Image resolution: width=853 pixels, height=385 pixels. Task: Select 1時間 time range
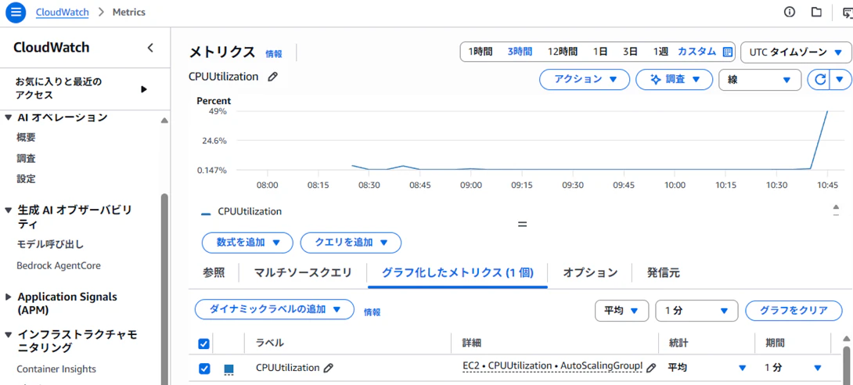(480, 52)
